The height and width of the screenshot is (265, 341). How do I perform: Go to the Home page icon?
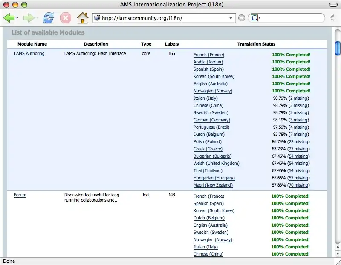click(82, 18)
